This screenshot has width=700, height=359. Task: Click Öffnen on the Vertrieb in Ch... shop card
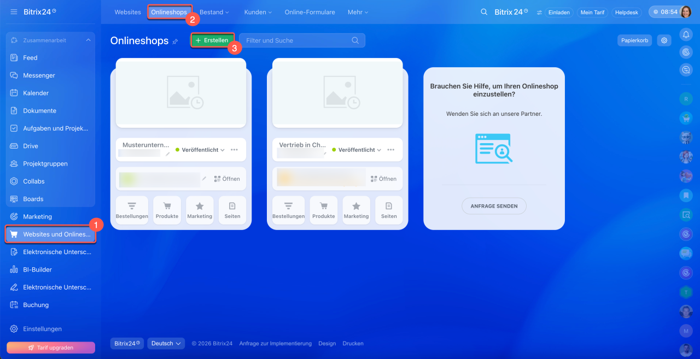point(383,179)
